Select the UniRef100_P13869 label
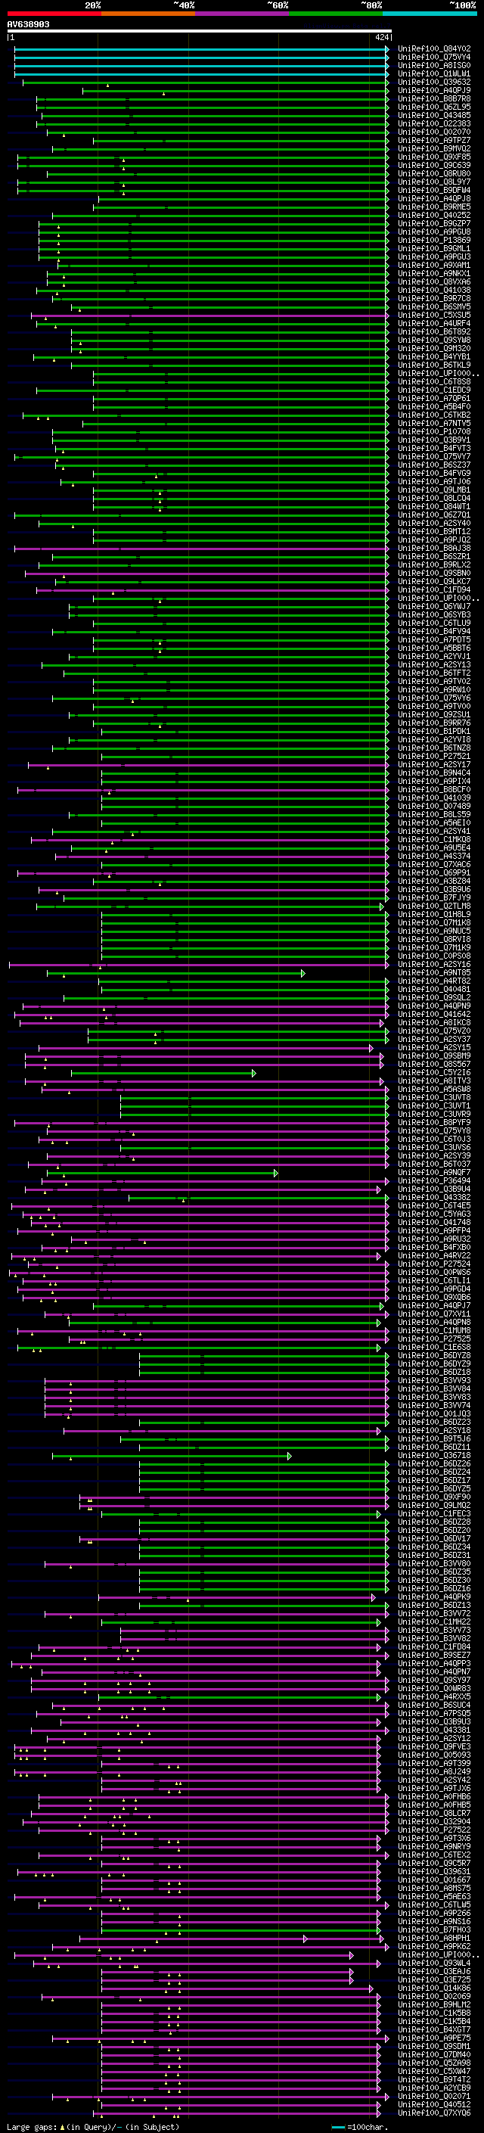The width and height of the screenshot is (484, 2133). pyautogui.click(x=434, y=240)
